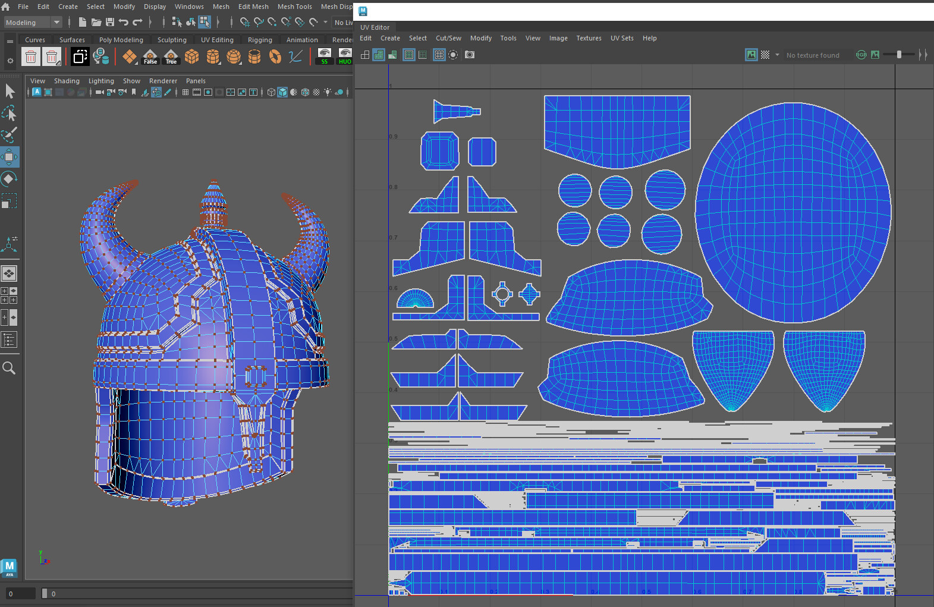Click the No texture found field
Image resolution: width=934 pixels, height=607 pixels.
tap(817, 55)
